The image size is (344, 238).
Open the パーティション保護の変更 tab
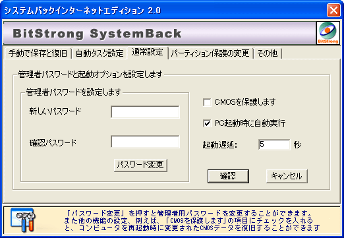tap(210, 53)
